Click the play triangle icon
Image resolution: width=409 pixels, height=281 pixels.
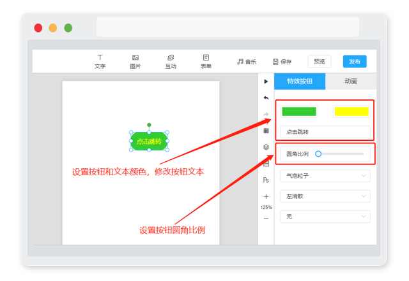tap(266, 82)
